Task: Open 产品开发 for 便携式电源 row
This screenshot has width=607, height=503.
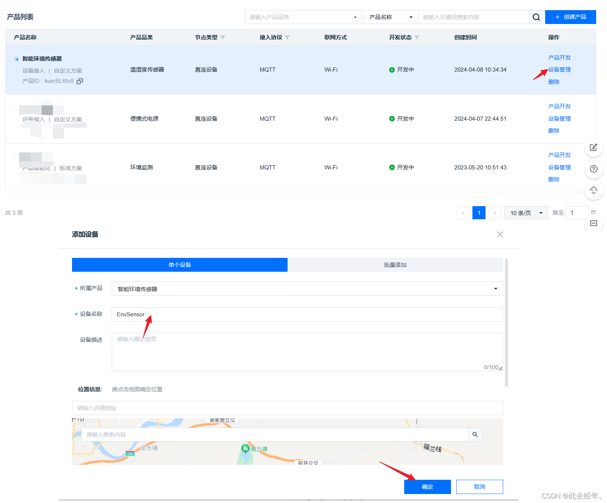Action: click(559, 106)
